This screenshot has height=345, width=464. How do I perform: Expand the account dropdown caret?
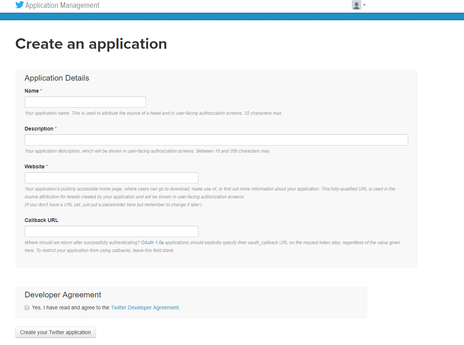[x=364, y=5]
